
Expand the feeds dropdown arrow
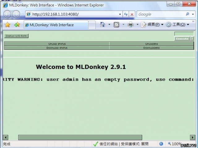tap(123, 24)
